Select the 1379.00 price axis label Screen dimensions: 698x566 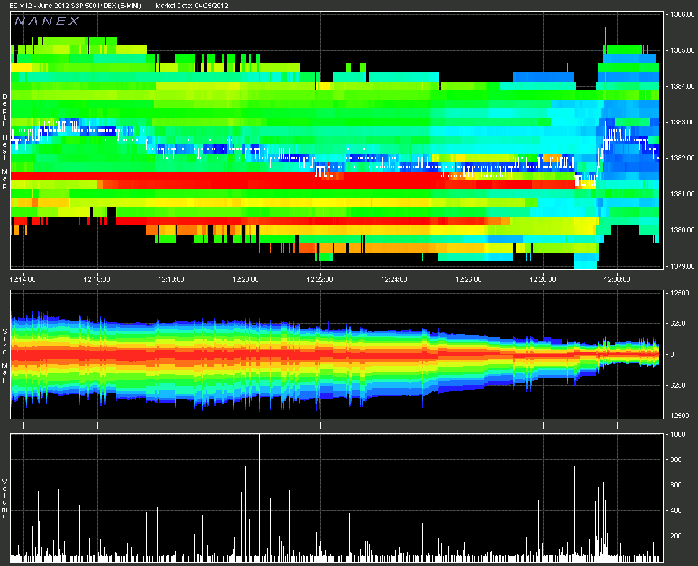point(683,266)
